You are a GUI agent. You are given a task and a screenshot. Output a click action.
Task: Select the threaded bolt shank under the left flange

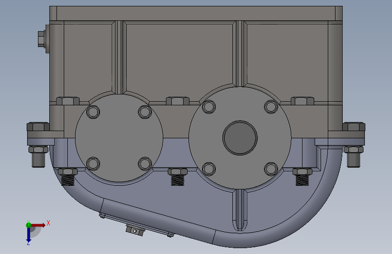(x=38, y=160)
